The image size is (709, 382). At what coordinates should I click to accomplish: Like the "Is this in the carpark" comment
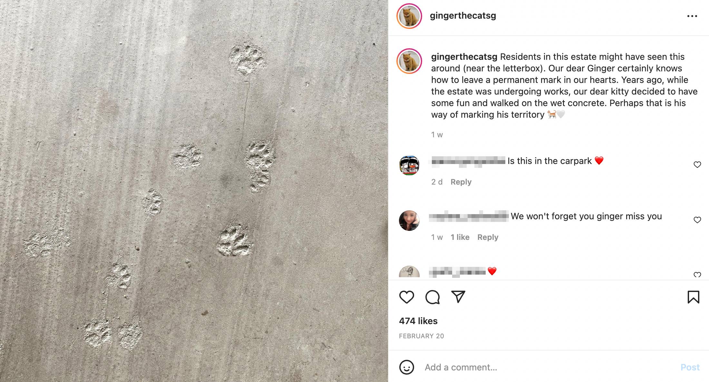[697, 165]
